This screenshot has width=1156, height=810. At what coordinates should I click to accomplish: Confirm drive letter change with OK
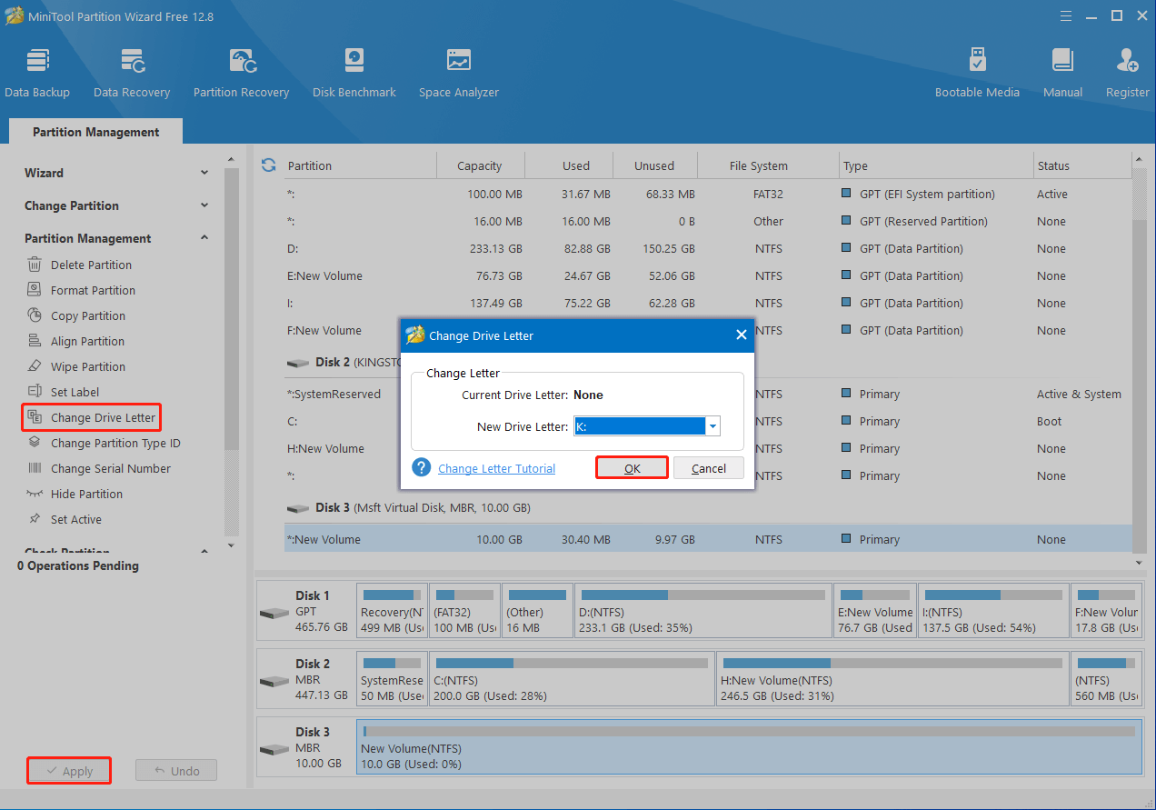pyautogui.click(x=632, y=467)
